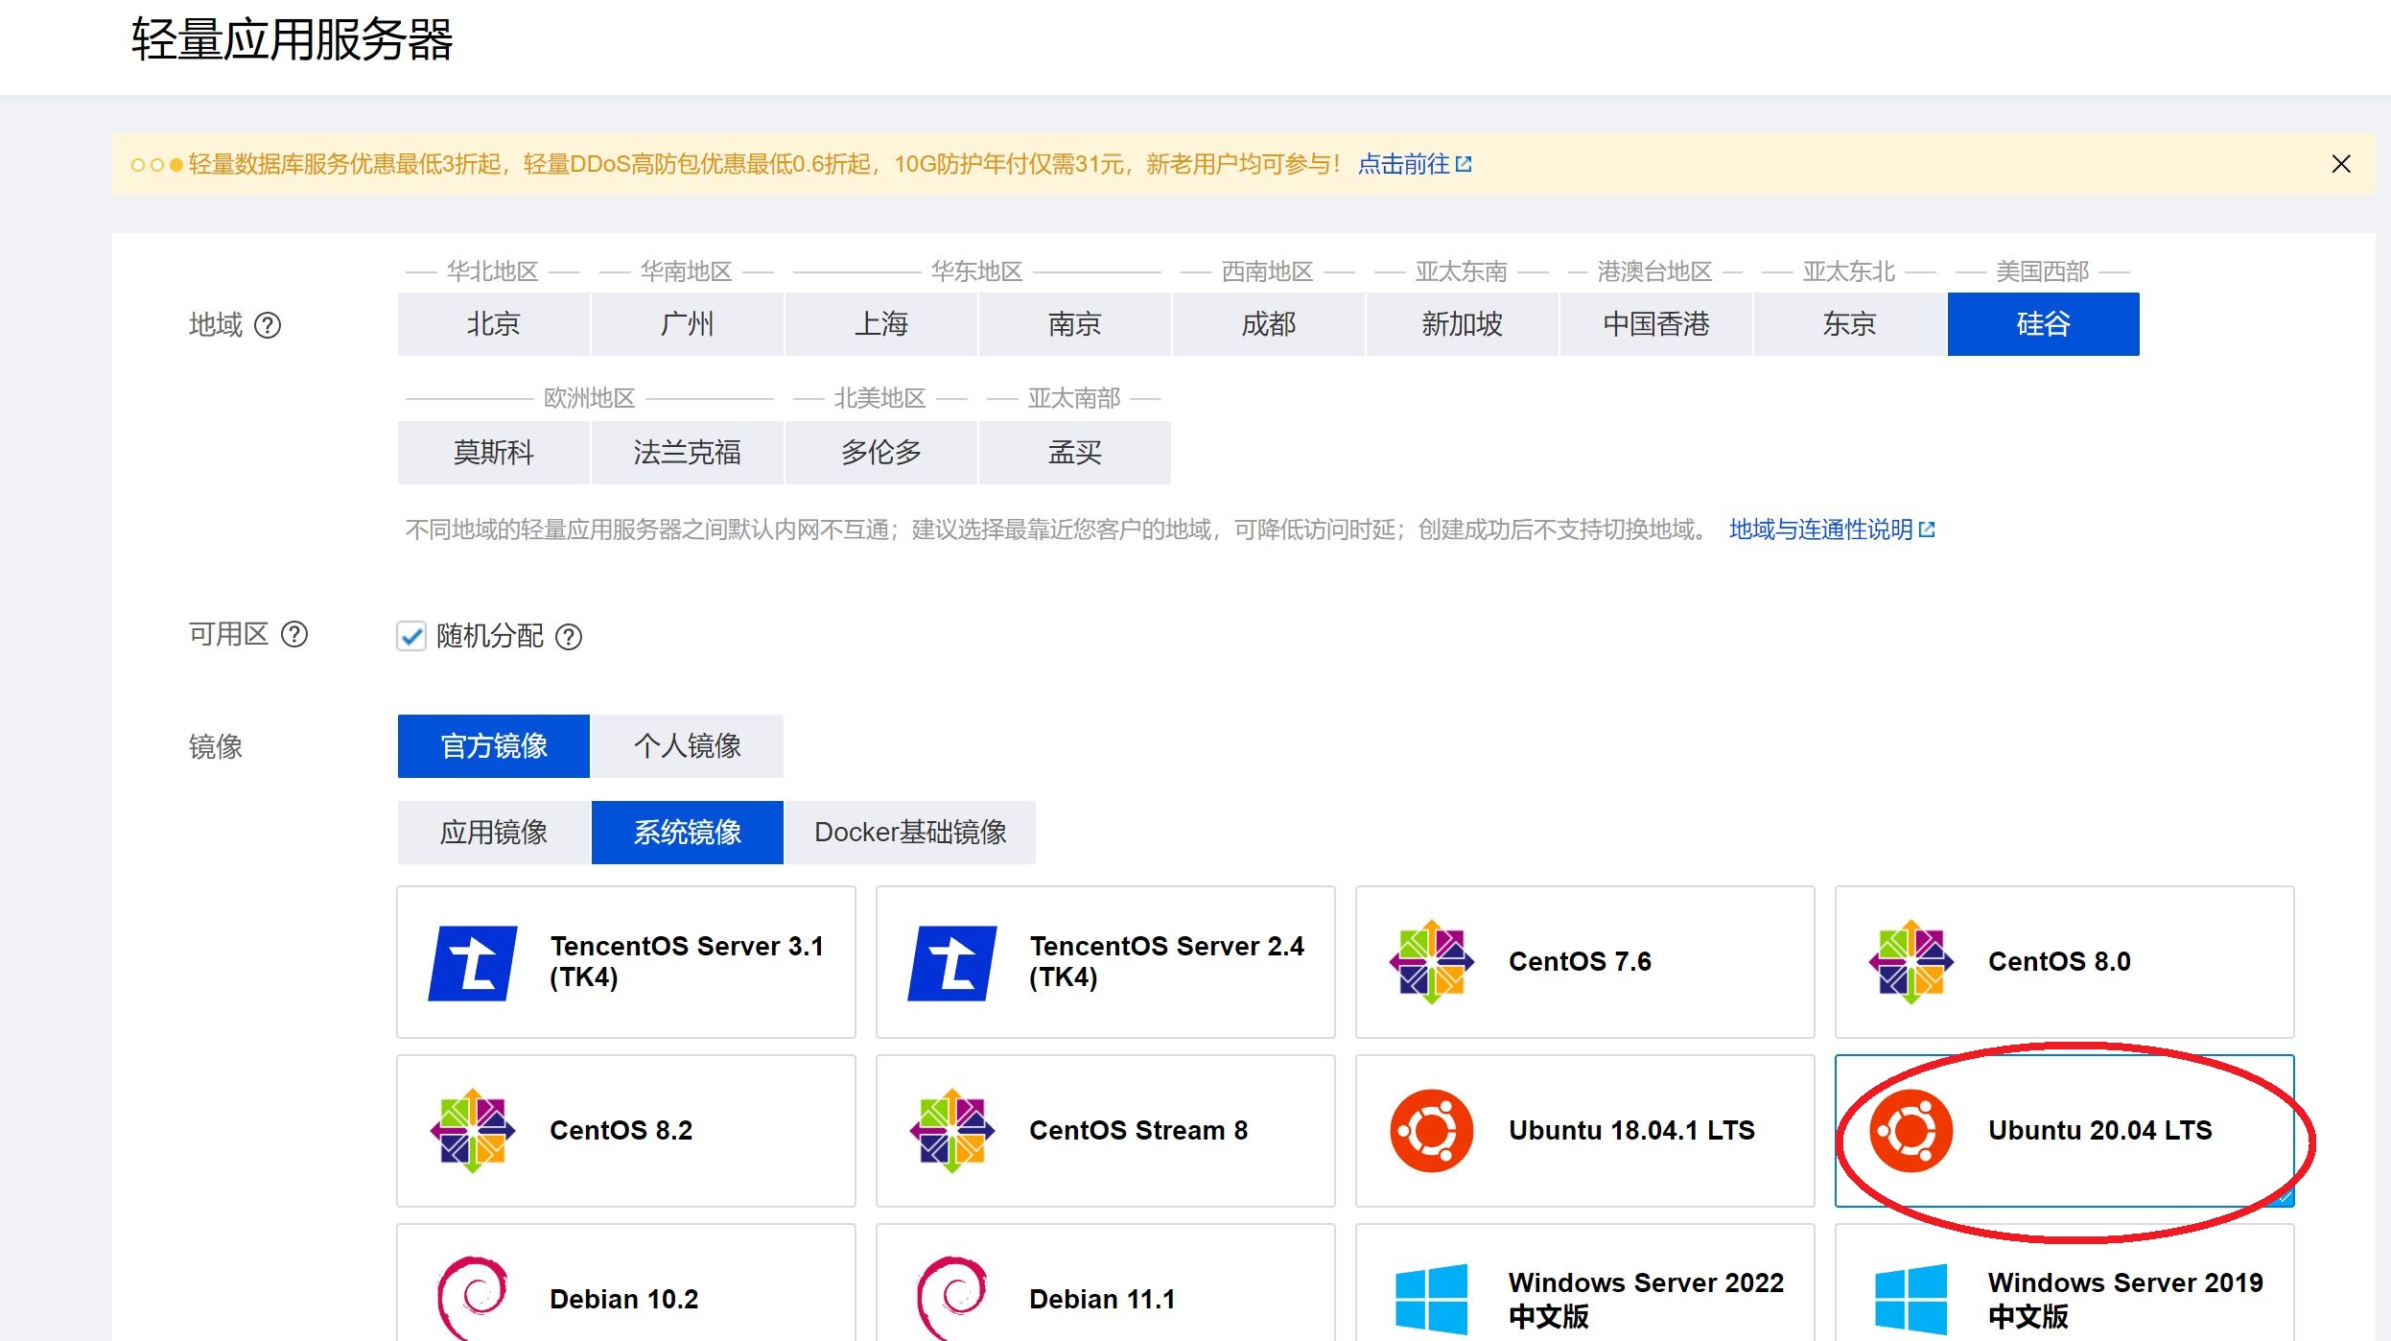This screenshot has height=1341, width=2391.
Task: Click the CentOS Stream 8 logo icon
Action: coord(951,1131)
